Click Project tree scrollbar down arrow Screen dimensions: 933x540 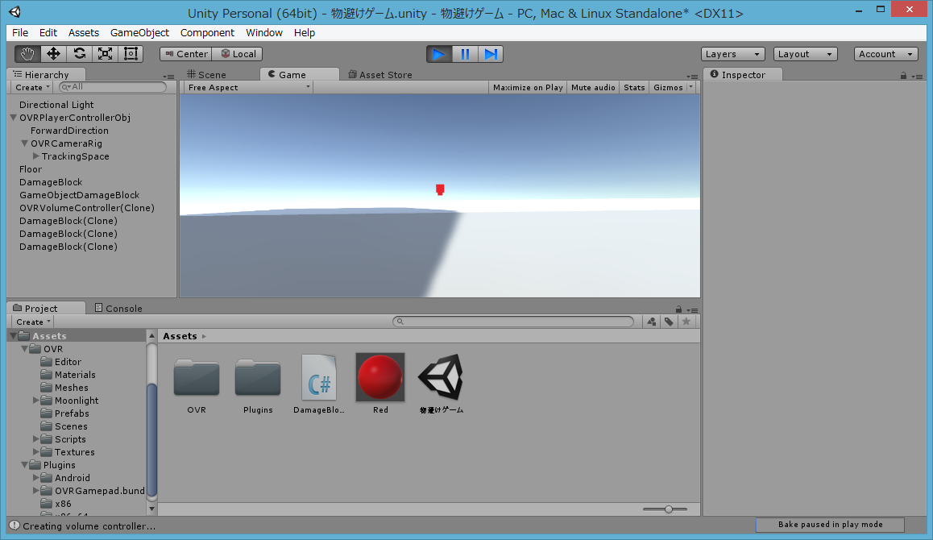pyautogui.click(x=151, y=509)
